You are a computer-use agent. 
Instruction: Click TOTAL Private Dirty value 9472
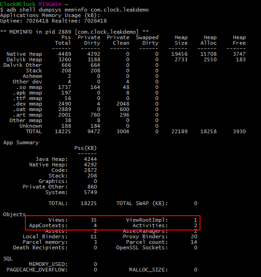94,131
